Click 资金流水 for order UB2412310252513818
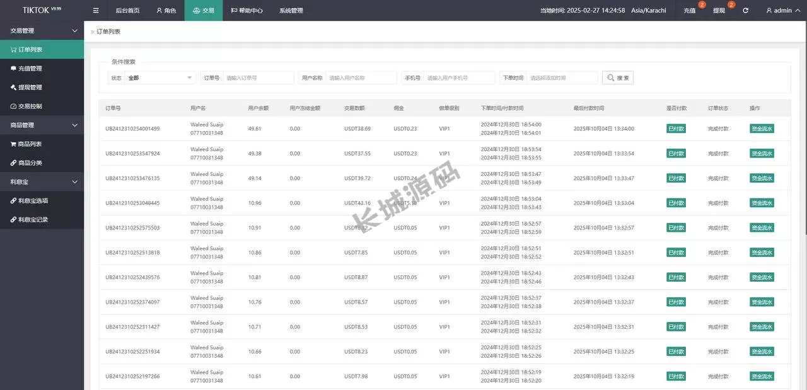 tap(762, 253)
